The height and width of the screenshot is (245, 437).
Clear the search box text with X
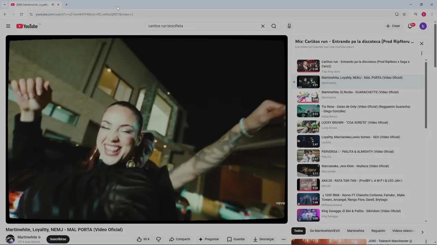point(263,26)
